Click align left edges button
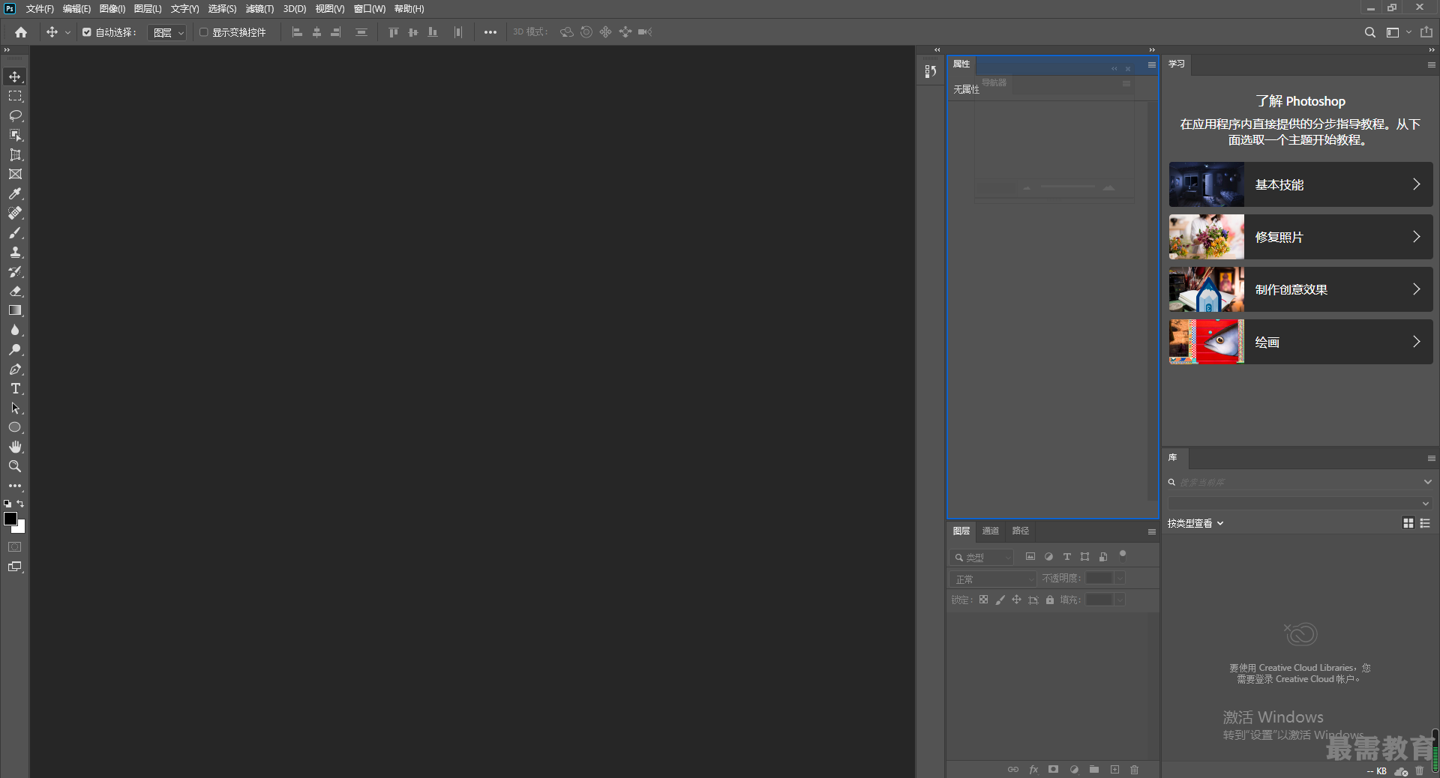This screenshot has width=1440, height=778. point(297,32)
